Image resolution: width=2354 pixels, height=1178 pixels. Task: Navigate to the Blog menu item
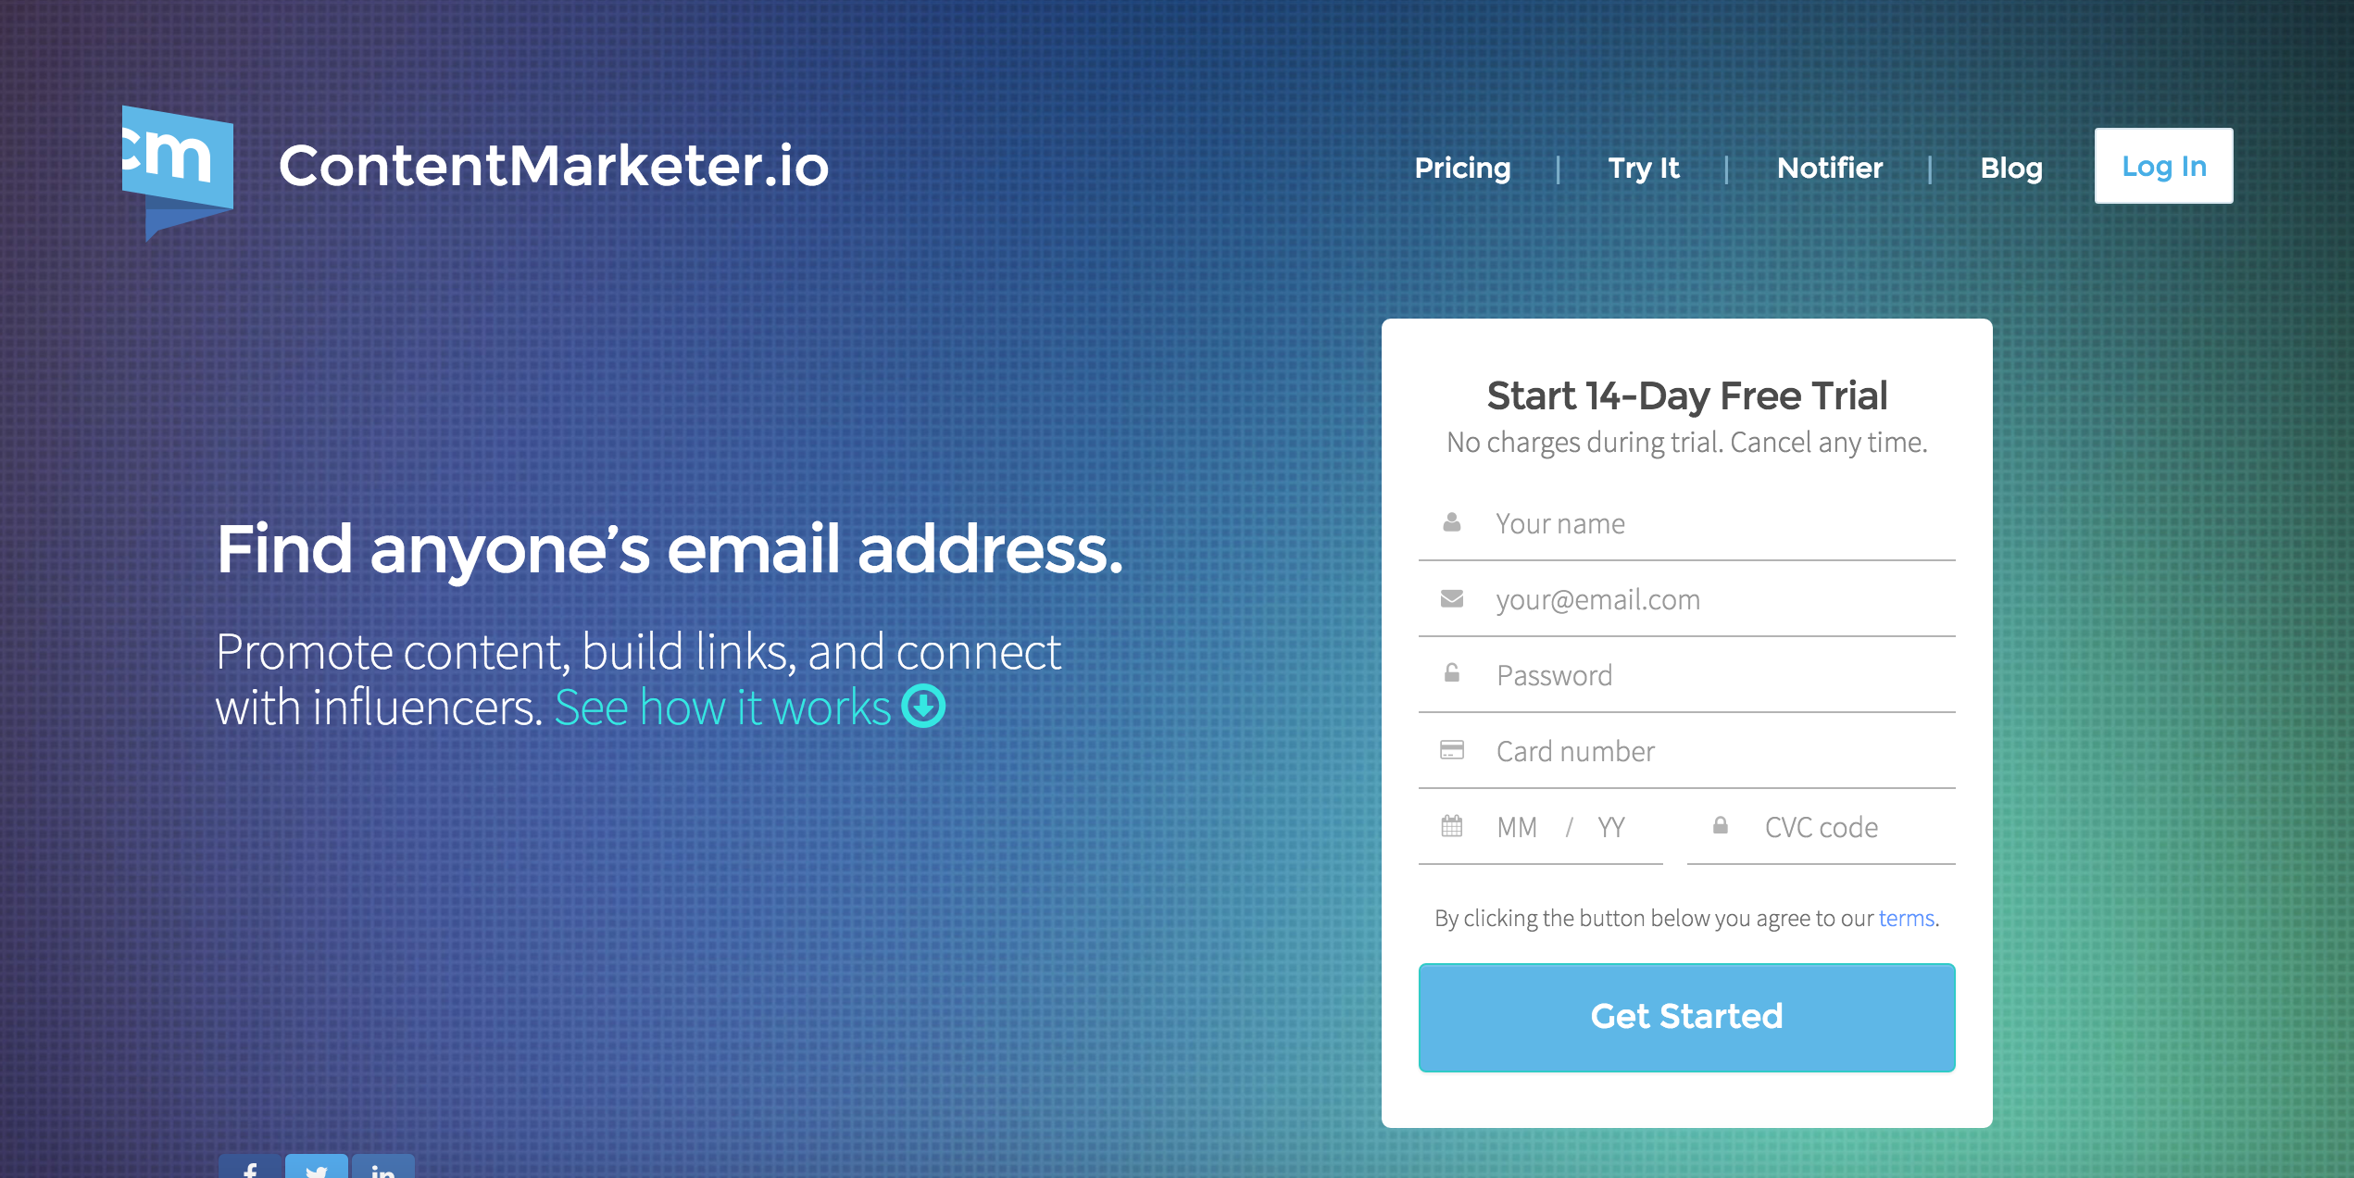click(2009, 167)
